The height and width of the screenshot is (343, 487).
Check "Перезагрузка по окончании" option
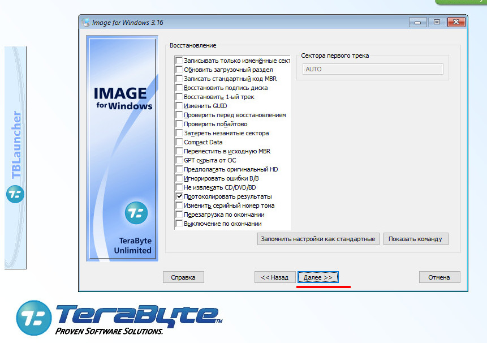click(x=179, y=215)
